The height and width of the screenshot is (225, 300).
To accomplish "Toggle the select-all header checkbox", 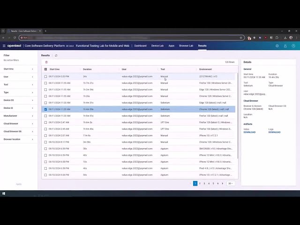I will click(45, 69).
